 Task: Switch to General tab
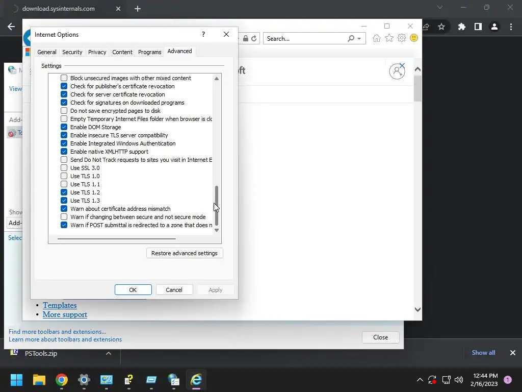point(46,52)
